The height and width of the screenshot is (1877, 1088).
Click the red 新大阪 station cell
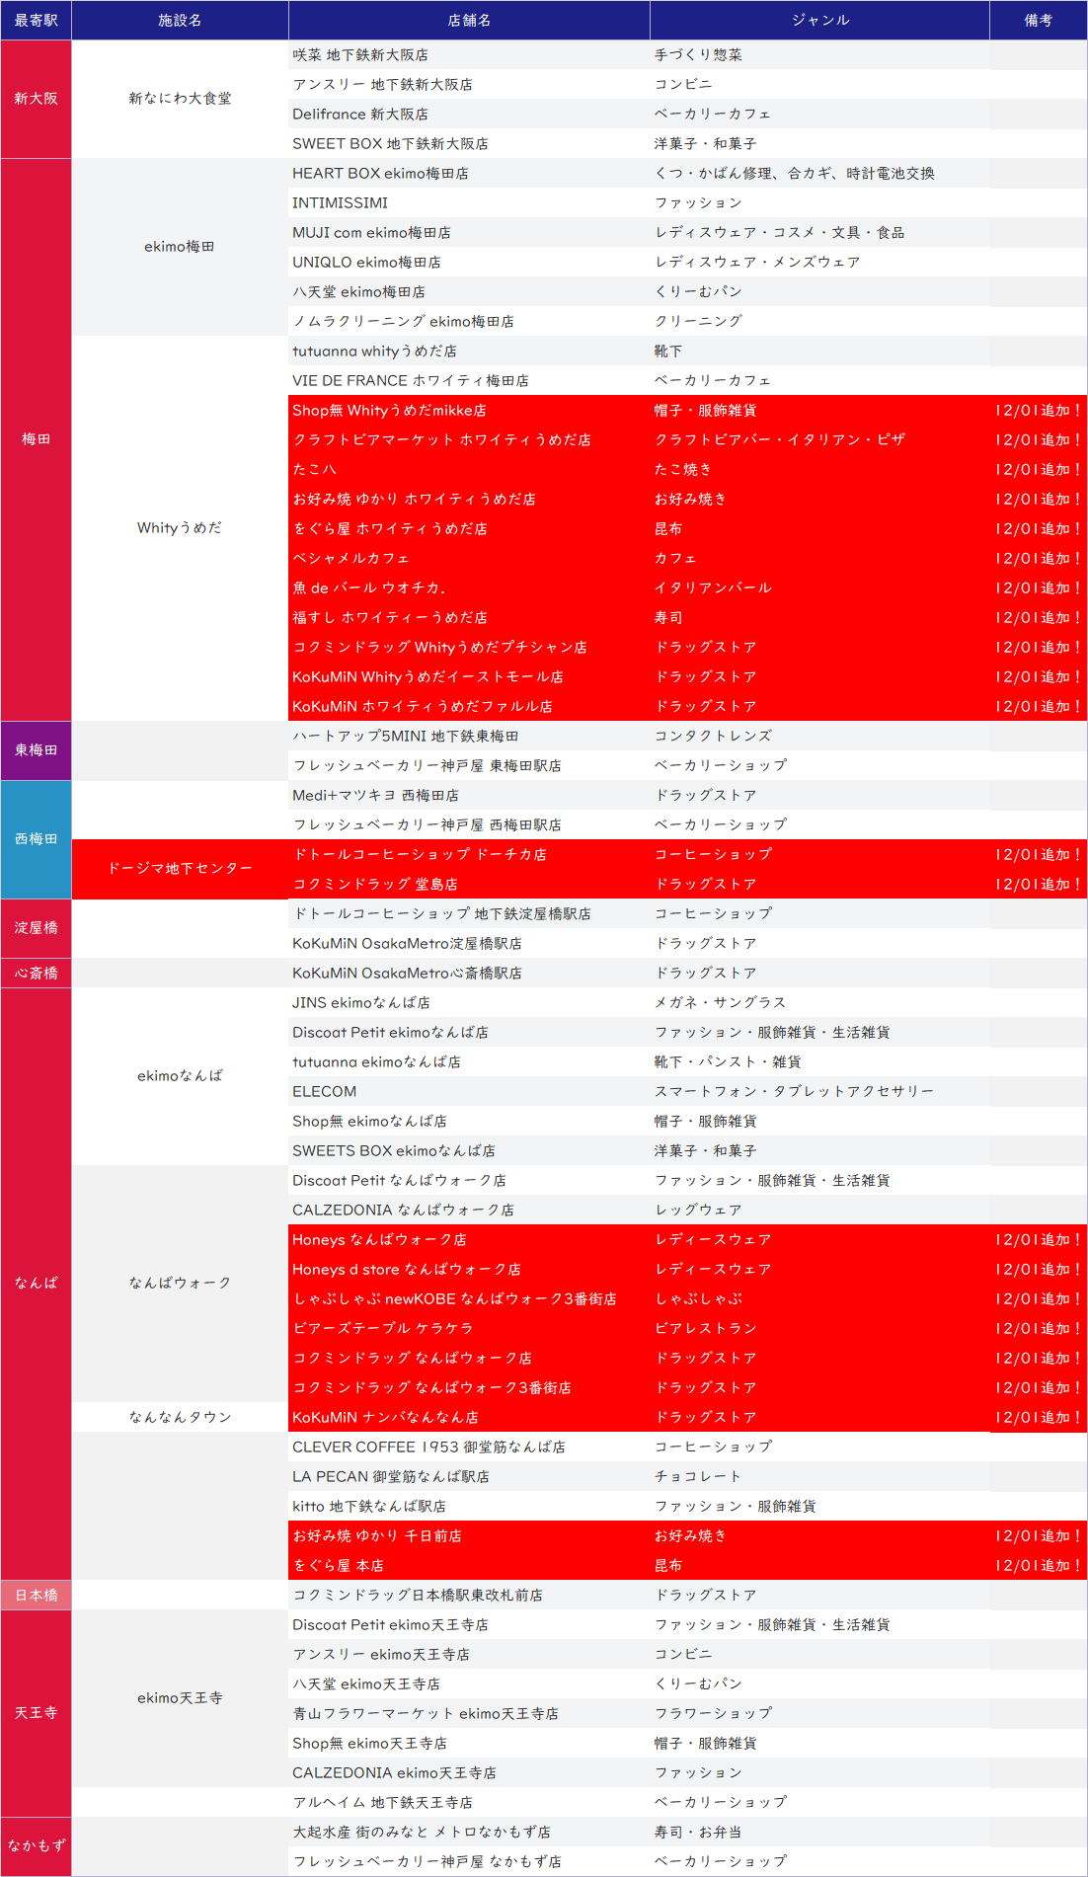[x=36, y=99]
